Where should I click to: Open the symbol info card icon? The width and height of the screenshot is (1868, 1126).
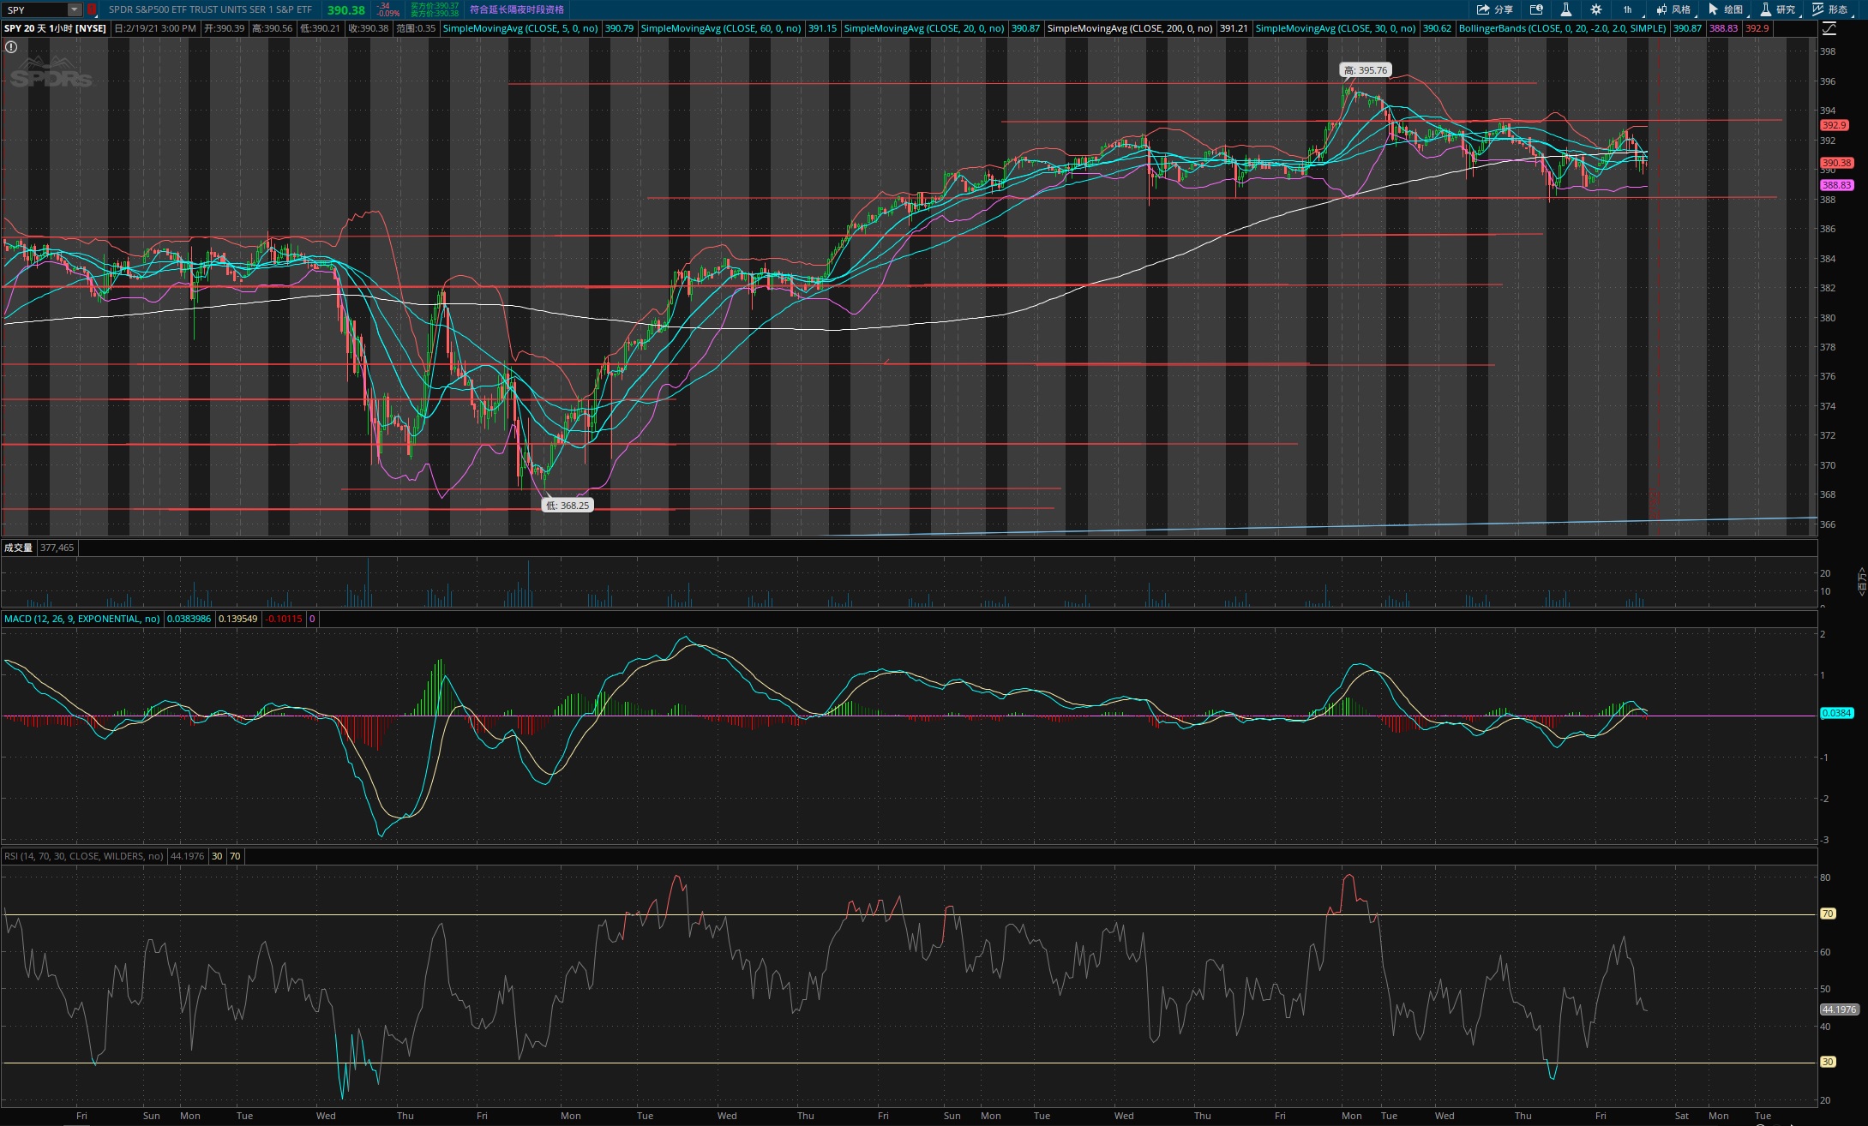[x=1536, y=9]
